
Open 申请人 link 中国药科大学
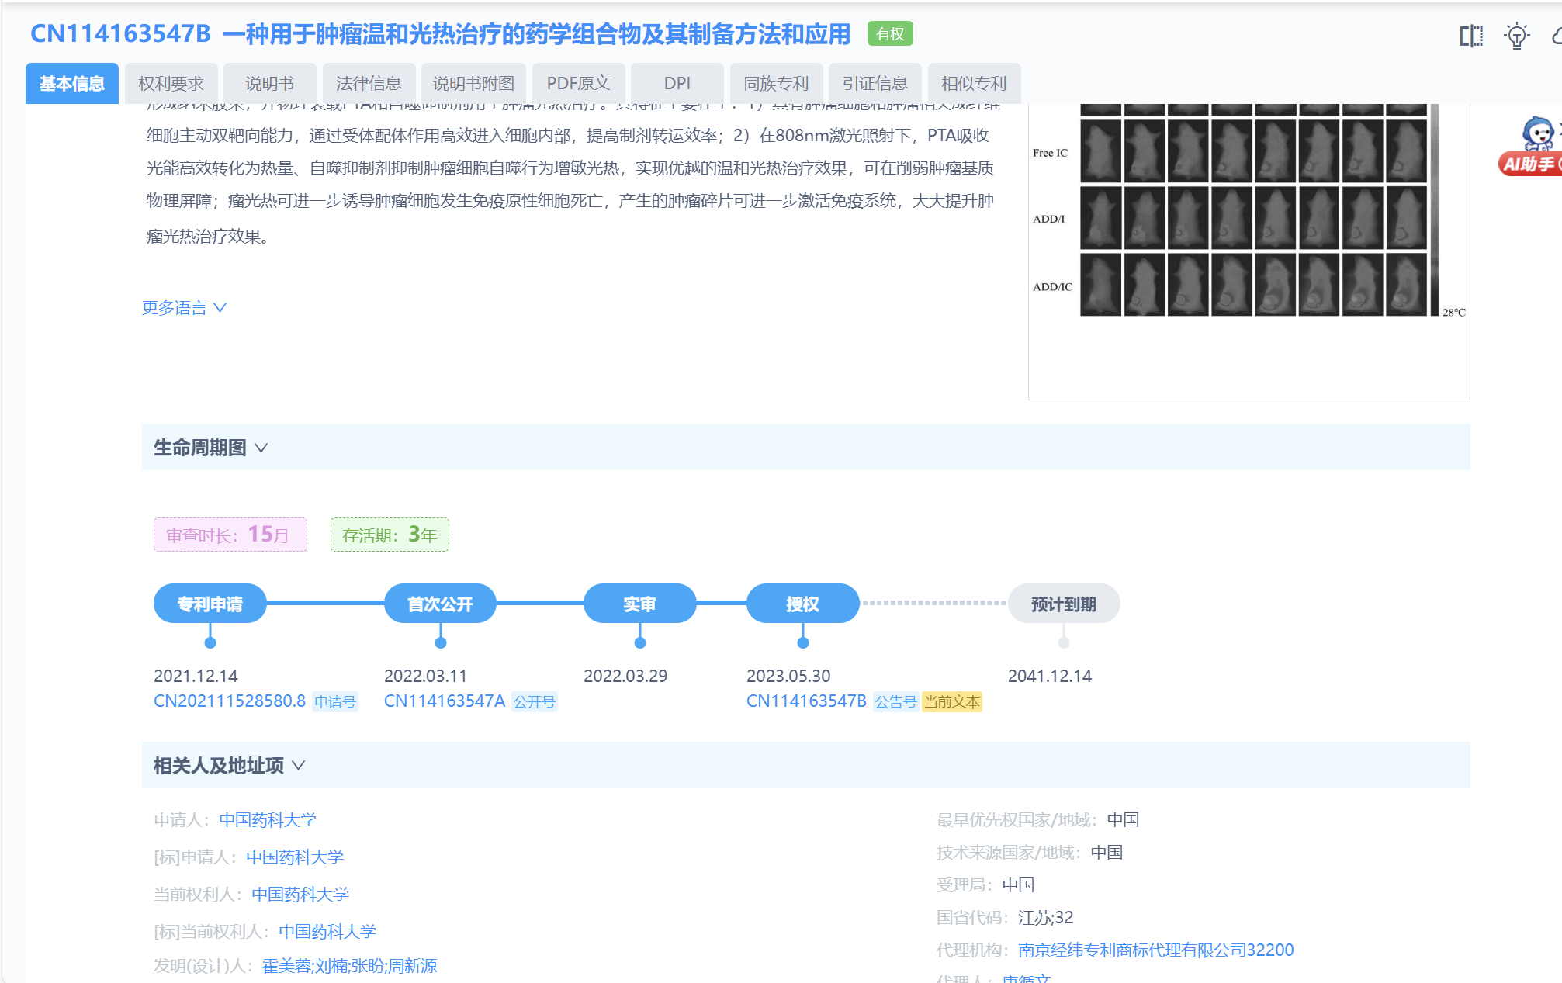(x=268, y=820)
